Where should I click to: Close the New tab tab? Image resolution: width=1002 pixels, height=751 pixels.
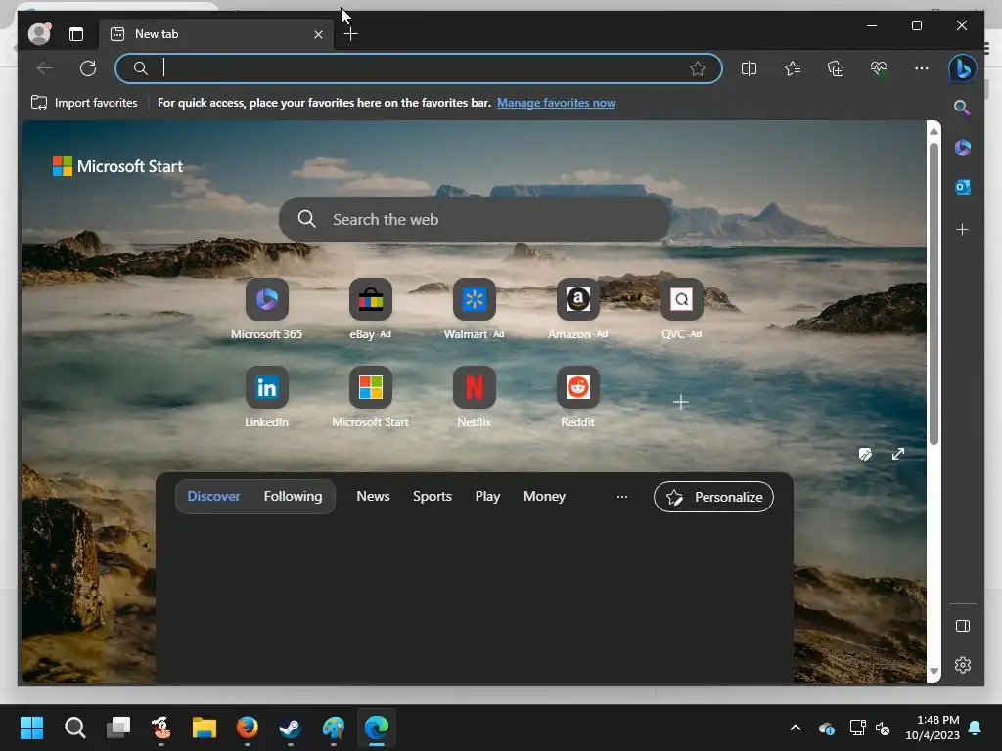tap(318, 34)
